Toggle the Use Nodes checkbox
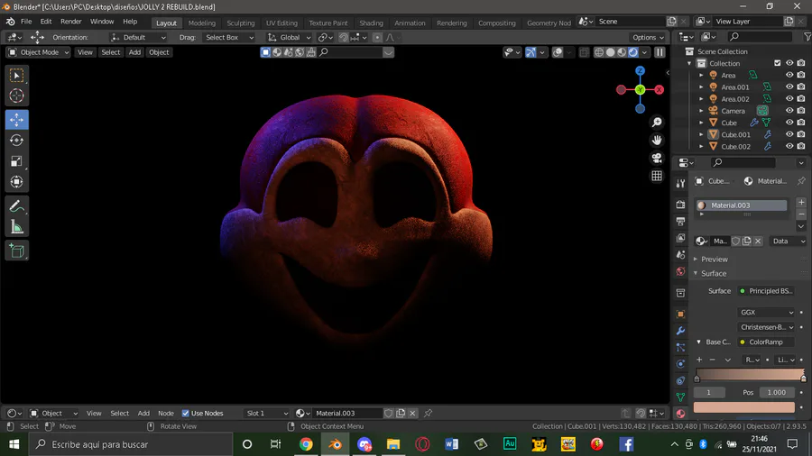The height and width of the screenshot is (456, 812). coord(185,413)
